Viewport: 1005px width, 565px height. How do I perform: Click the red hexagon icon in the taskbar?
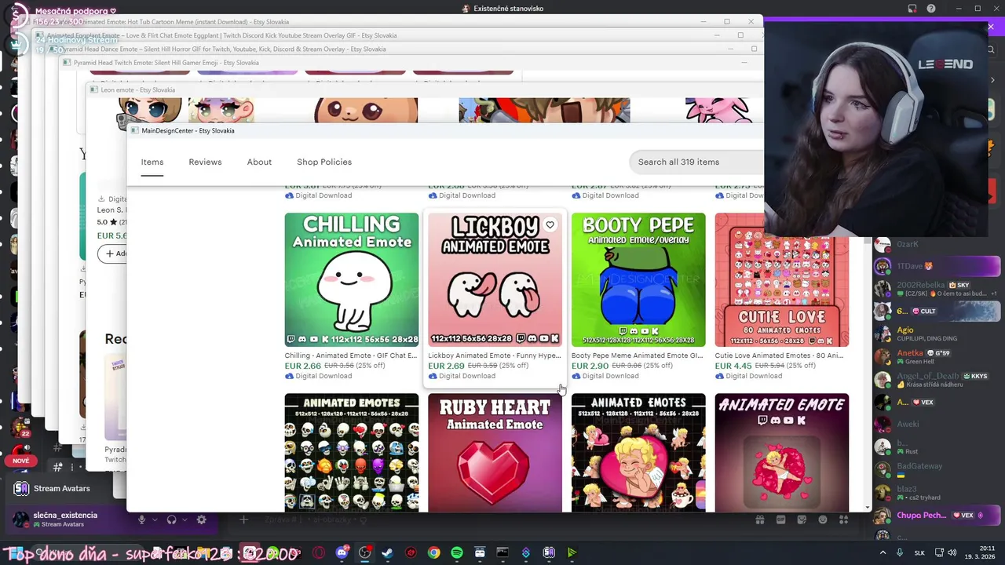(411, 552)
